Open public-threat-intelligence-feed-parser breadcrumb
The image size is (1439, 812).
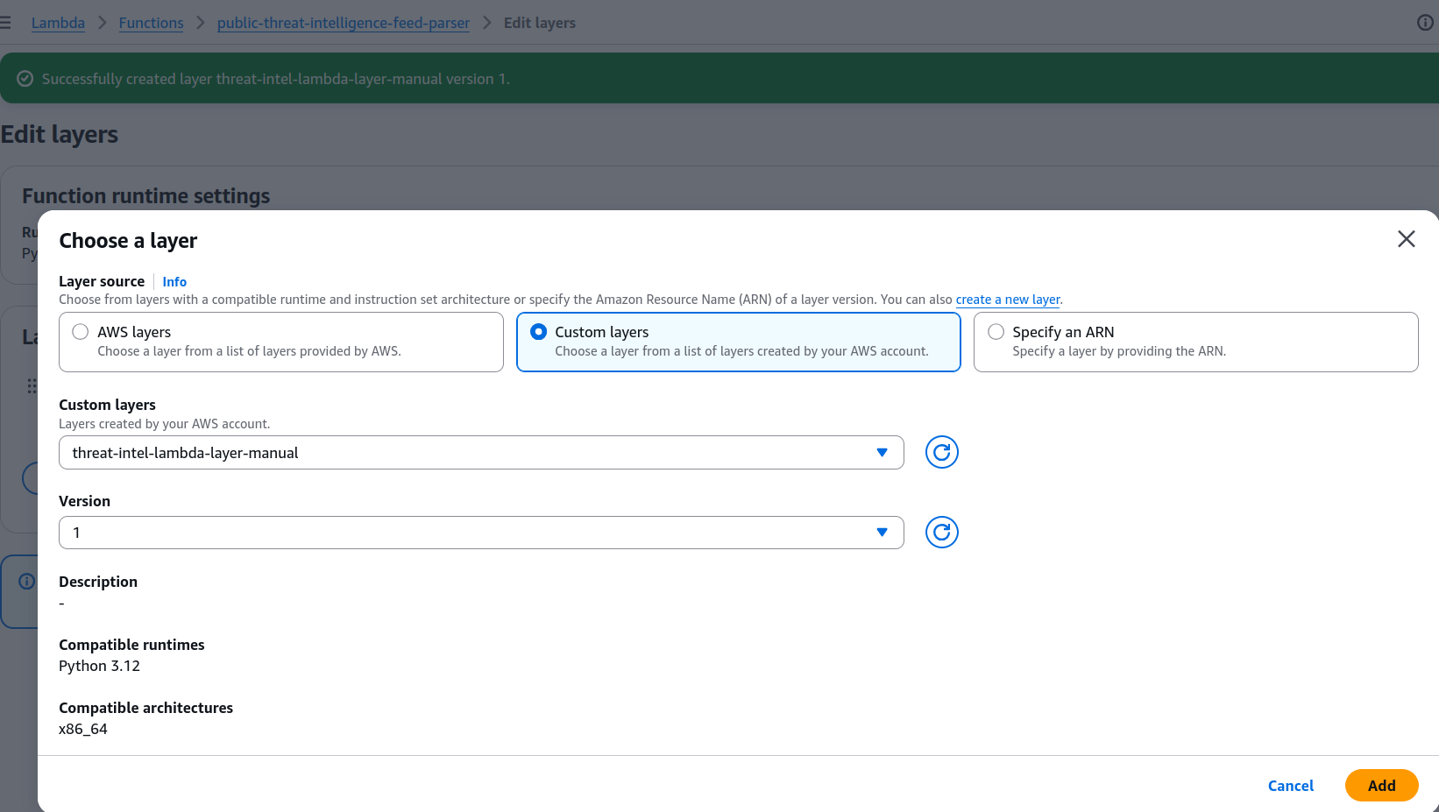344,23
